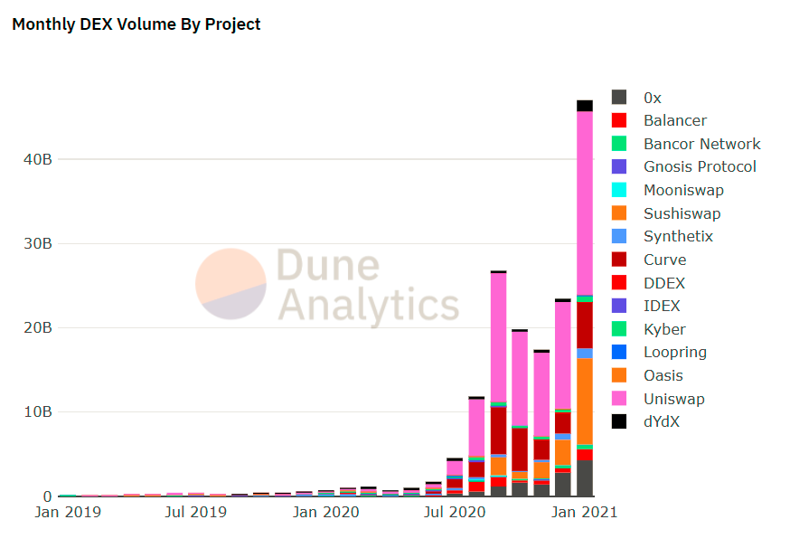Screen dimensions: 790x548
Task: Click the dark red Curve segment of the tallest bar
Action: (585, 326)
